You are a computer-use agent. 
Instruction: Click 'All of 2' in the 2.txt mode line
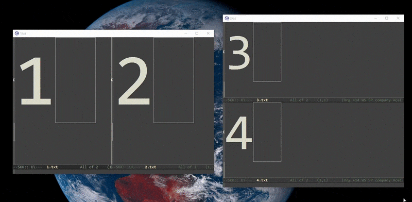point(187,167)
